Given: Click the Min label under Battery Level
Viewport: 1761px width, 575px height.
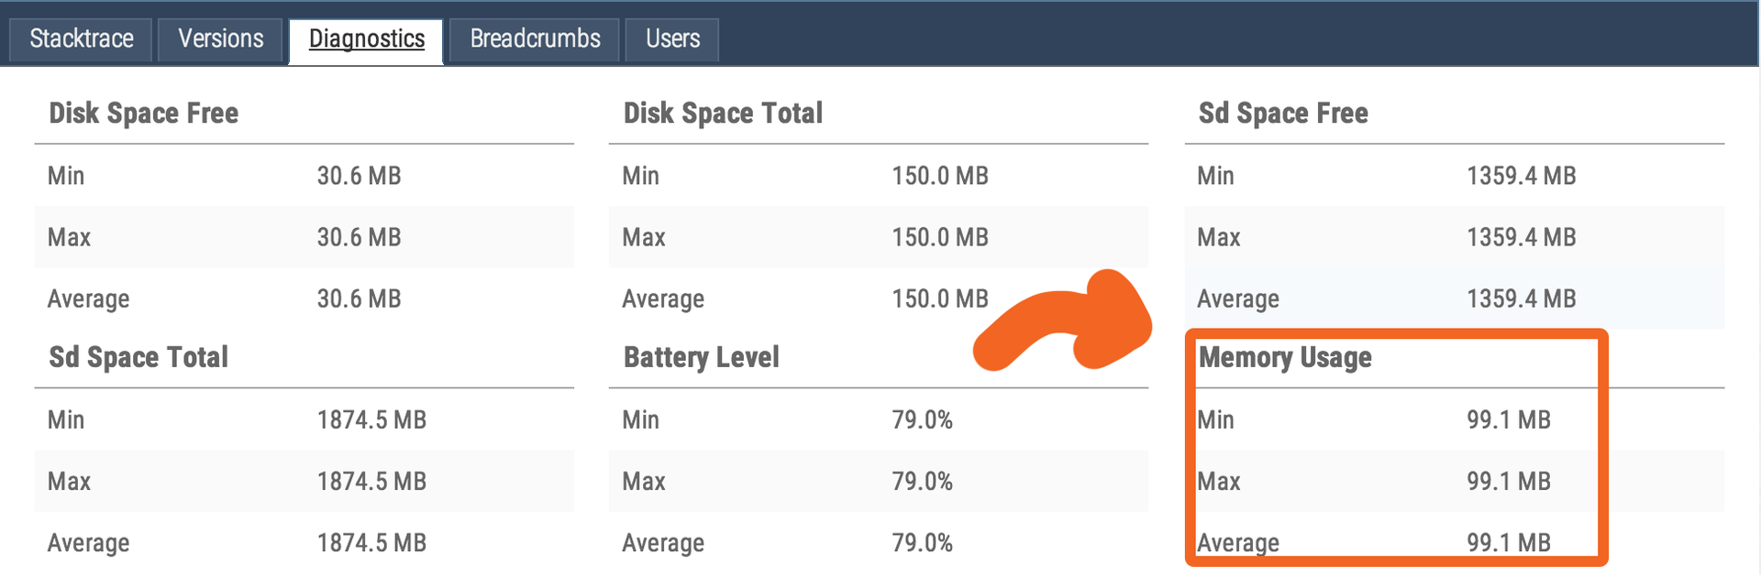Looking at the screenshot, I should point(640,420).
